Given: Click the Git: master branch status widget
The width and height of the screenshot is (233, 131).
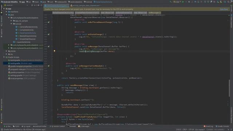Looking at the screenshot, I should click(x=200, y=130).
